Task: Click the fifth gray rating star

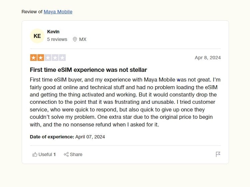Action: point(62,58)
